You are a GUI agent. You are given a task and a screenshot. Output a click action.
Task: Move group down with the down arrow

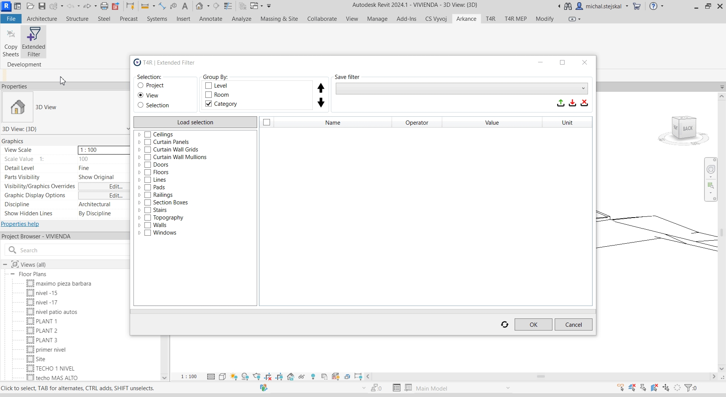click(321, 103)
